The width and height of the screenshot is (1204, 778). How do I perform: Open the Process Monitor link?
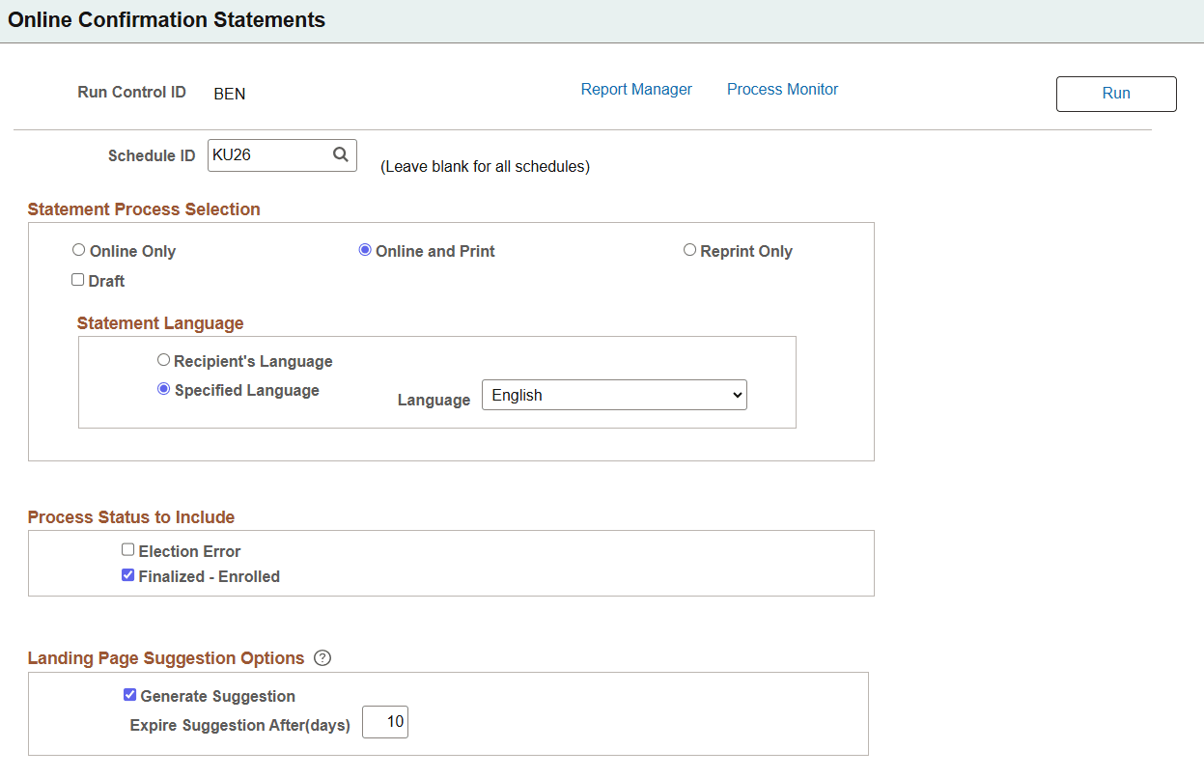pos(782,89)
